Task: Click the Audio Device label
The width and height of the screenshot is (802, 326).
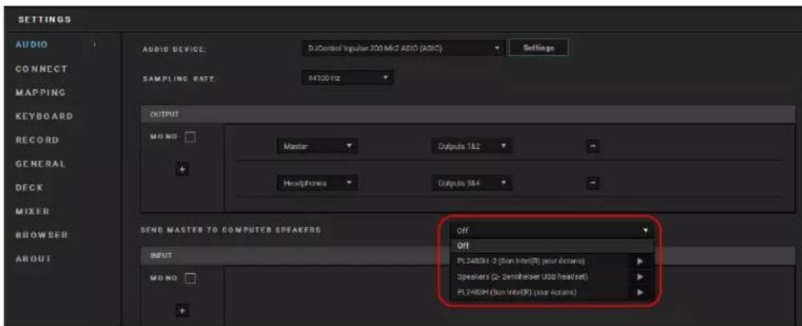Action: pos(173,49)
